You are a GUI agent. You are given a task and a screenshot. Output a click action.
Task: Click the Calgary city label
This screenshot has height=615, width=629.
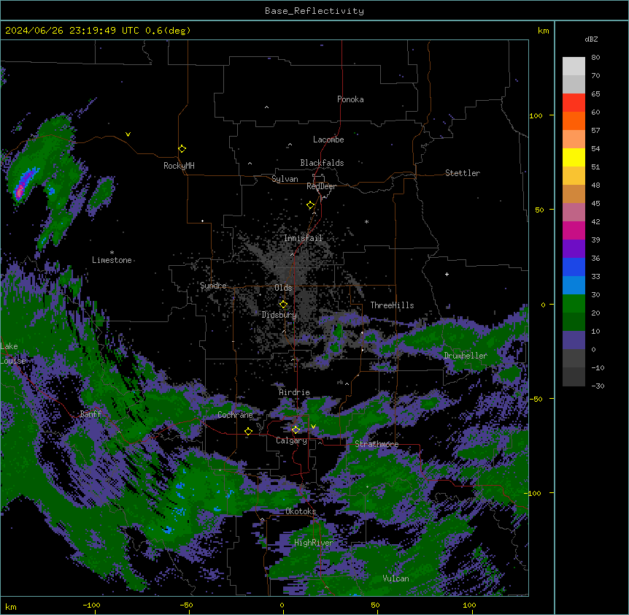tap(291, 440)
